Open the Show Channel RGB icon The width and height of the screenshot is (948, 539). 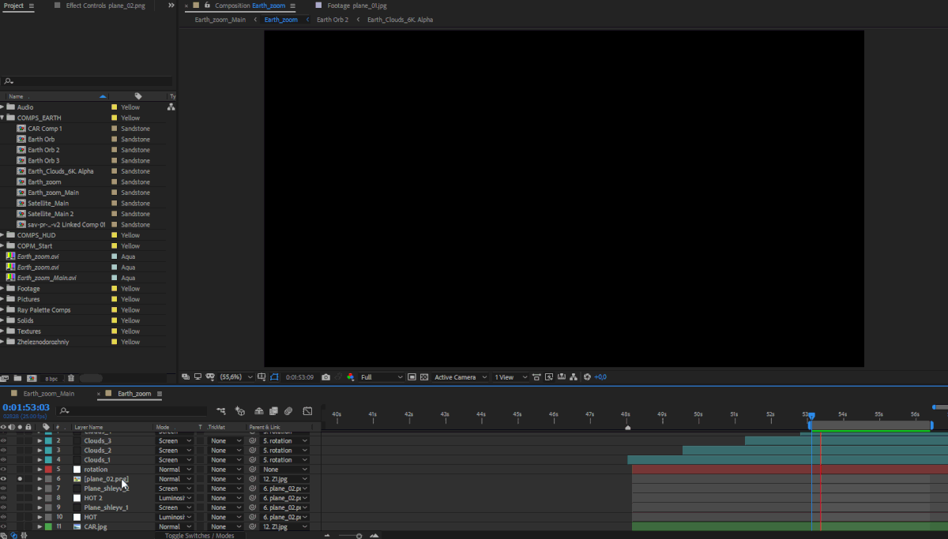(351, 377)
